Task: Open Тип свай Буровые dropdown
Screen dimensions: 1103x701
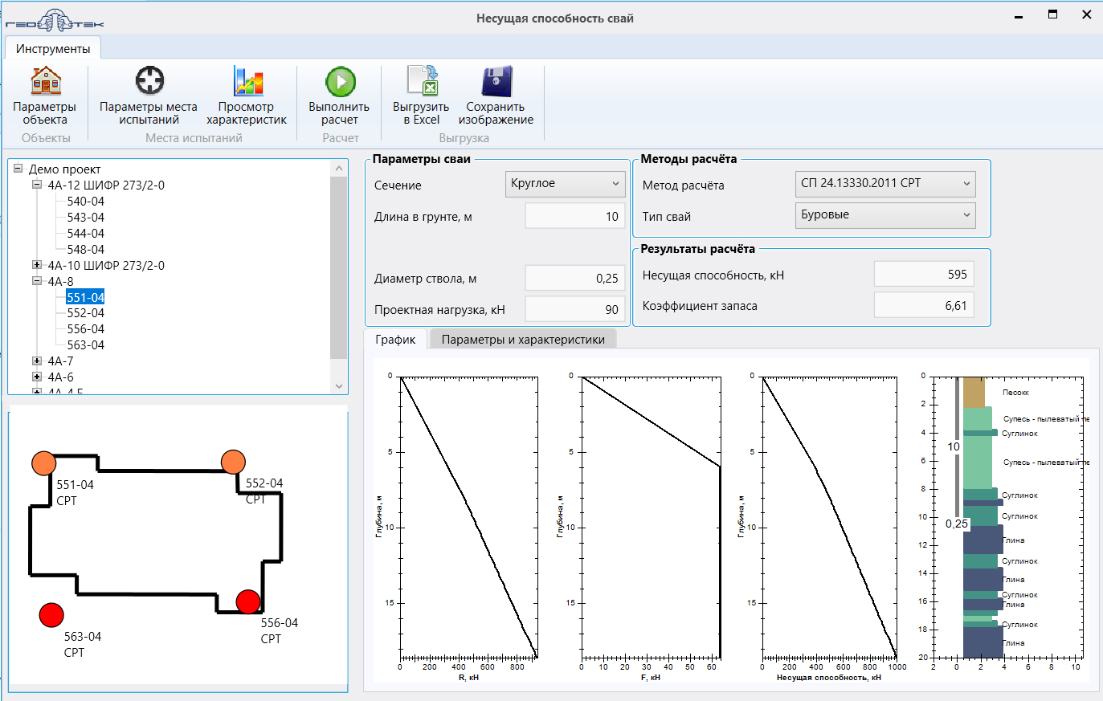Action: pyautogui.click(x=885, y=215)
